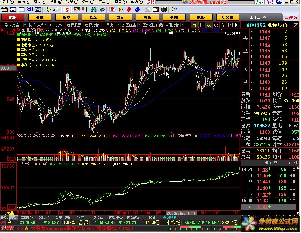The height and width of the screenshot is (233, 301).
Task: Click the collapse window icon before skip-forward icon
Action: tap(230, 25)
